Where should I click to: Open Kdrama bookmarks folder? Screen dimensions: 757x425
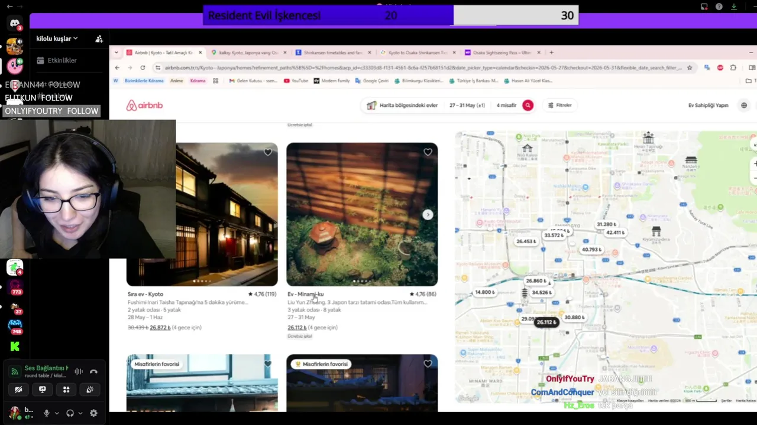[198, 81]
